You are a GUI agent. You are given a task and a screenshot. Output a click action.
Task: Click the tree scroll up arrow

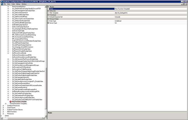pos(46,7)
